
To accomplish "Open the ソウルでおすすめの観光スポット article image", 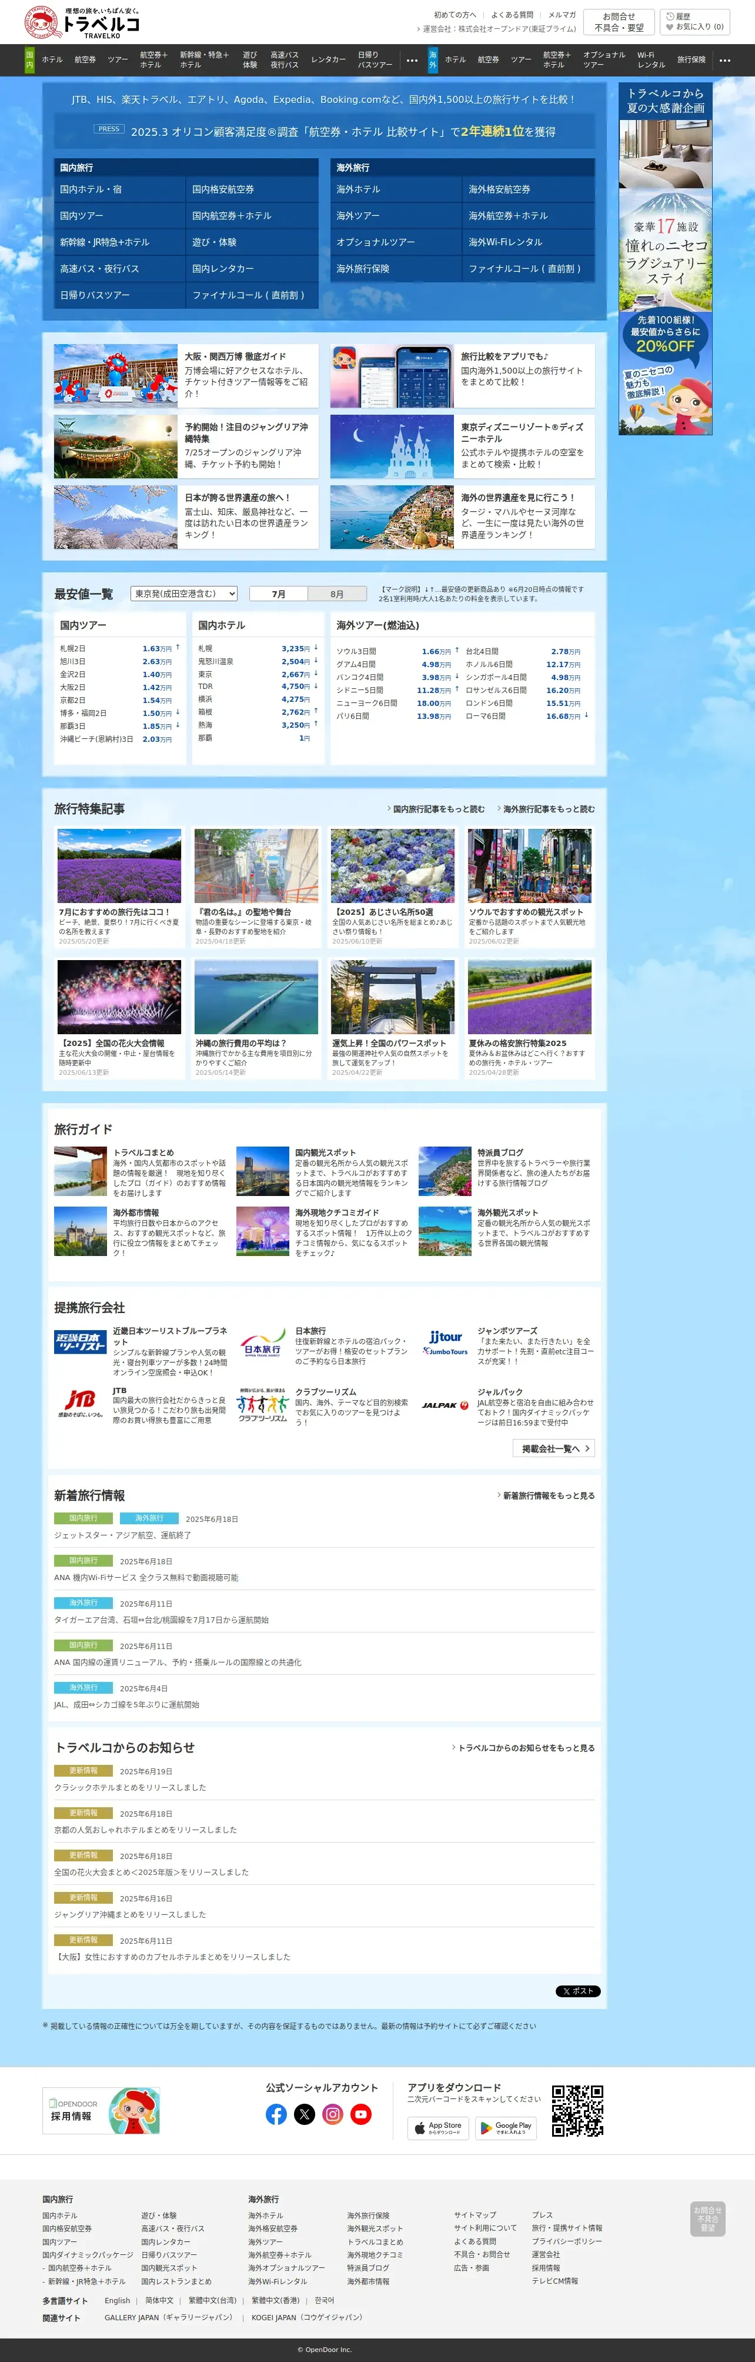I will coord(530,865).
